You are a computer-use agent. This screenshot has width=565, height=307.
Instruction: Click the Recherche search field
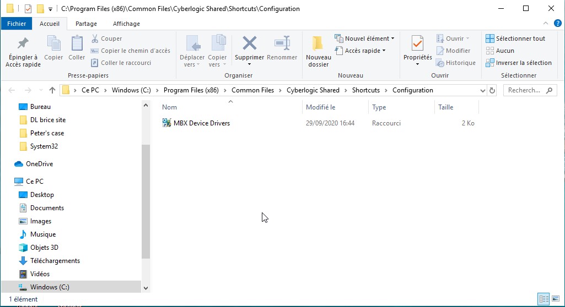click(530, 90)
